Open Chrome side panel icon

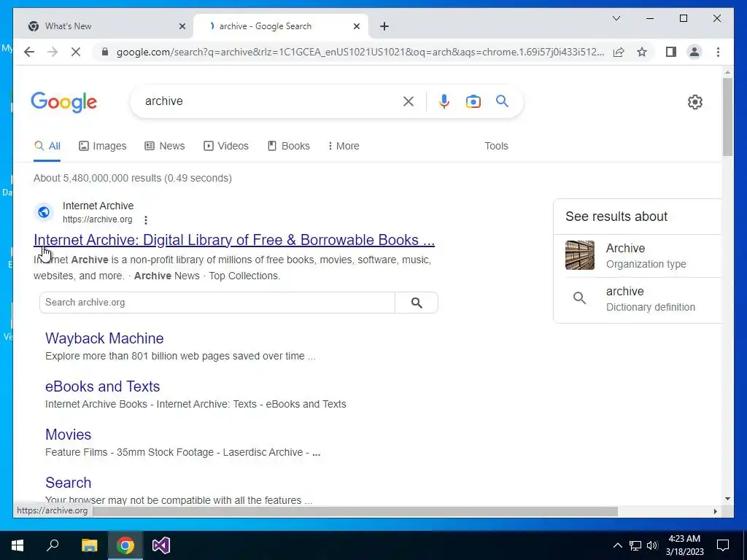(x=671, y=52)
